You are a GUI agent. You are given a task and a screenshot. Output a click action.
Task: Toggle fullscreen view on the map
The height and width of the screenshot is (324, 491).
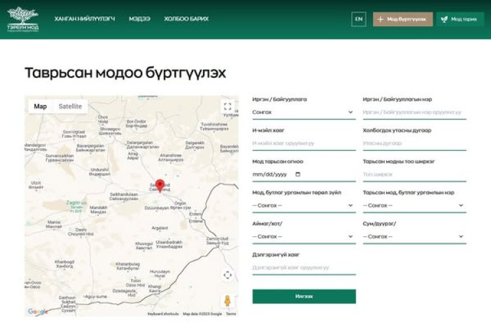227,106
